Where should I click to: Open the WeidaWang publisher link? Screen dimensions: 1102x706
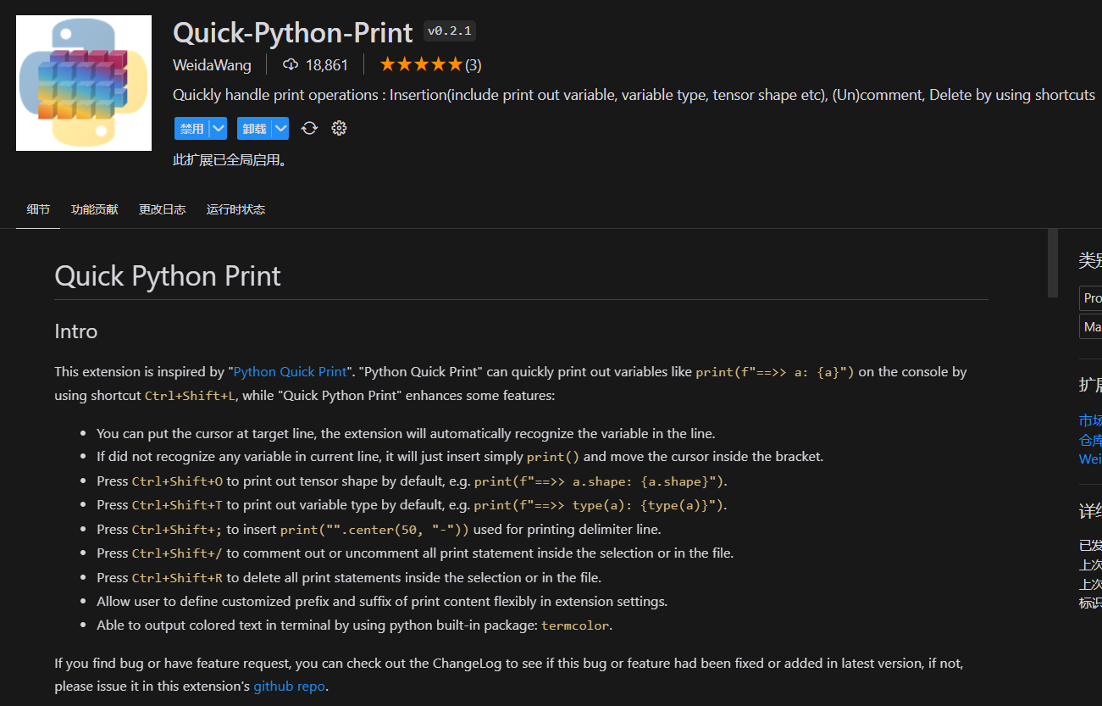coord(212,65)
